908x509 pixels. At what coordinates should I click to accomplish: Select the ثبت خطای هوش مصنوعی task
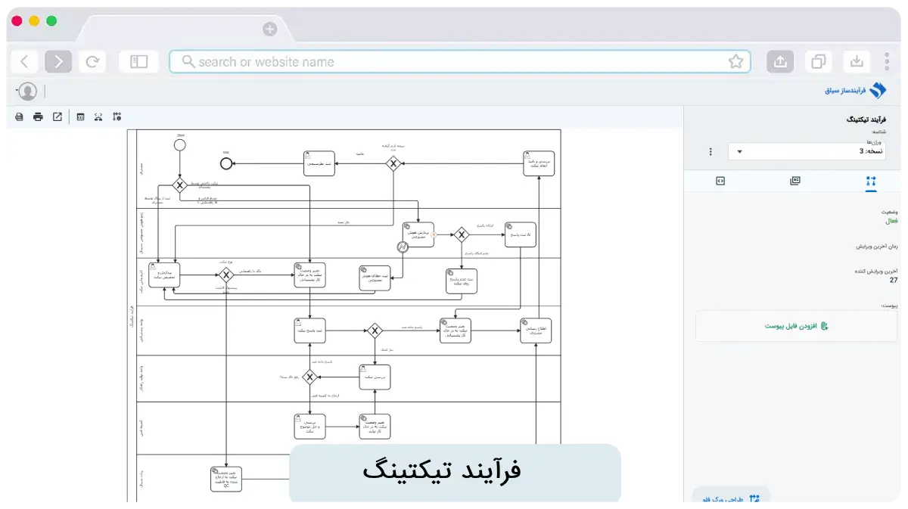pos(374,277)
